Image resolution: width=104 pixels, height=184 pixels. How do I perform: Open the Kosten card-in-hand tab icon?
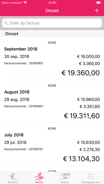click(x=65, y=176)
